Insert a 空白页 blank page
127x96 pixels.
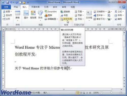pos(7,15)
